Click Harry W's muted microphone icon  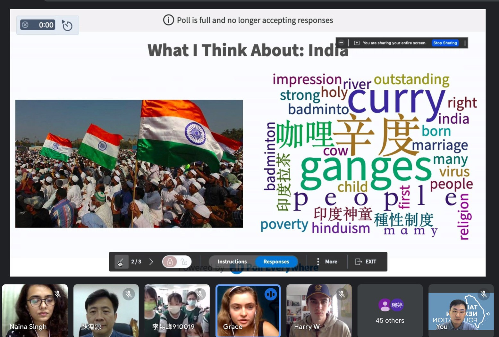coord(342,294)
